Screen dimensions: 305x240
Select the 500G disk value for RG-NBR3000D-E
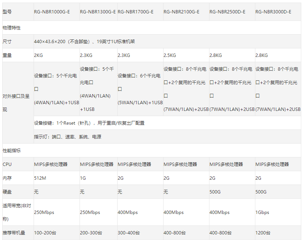261,192
